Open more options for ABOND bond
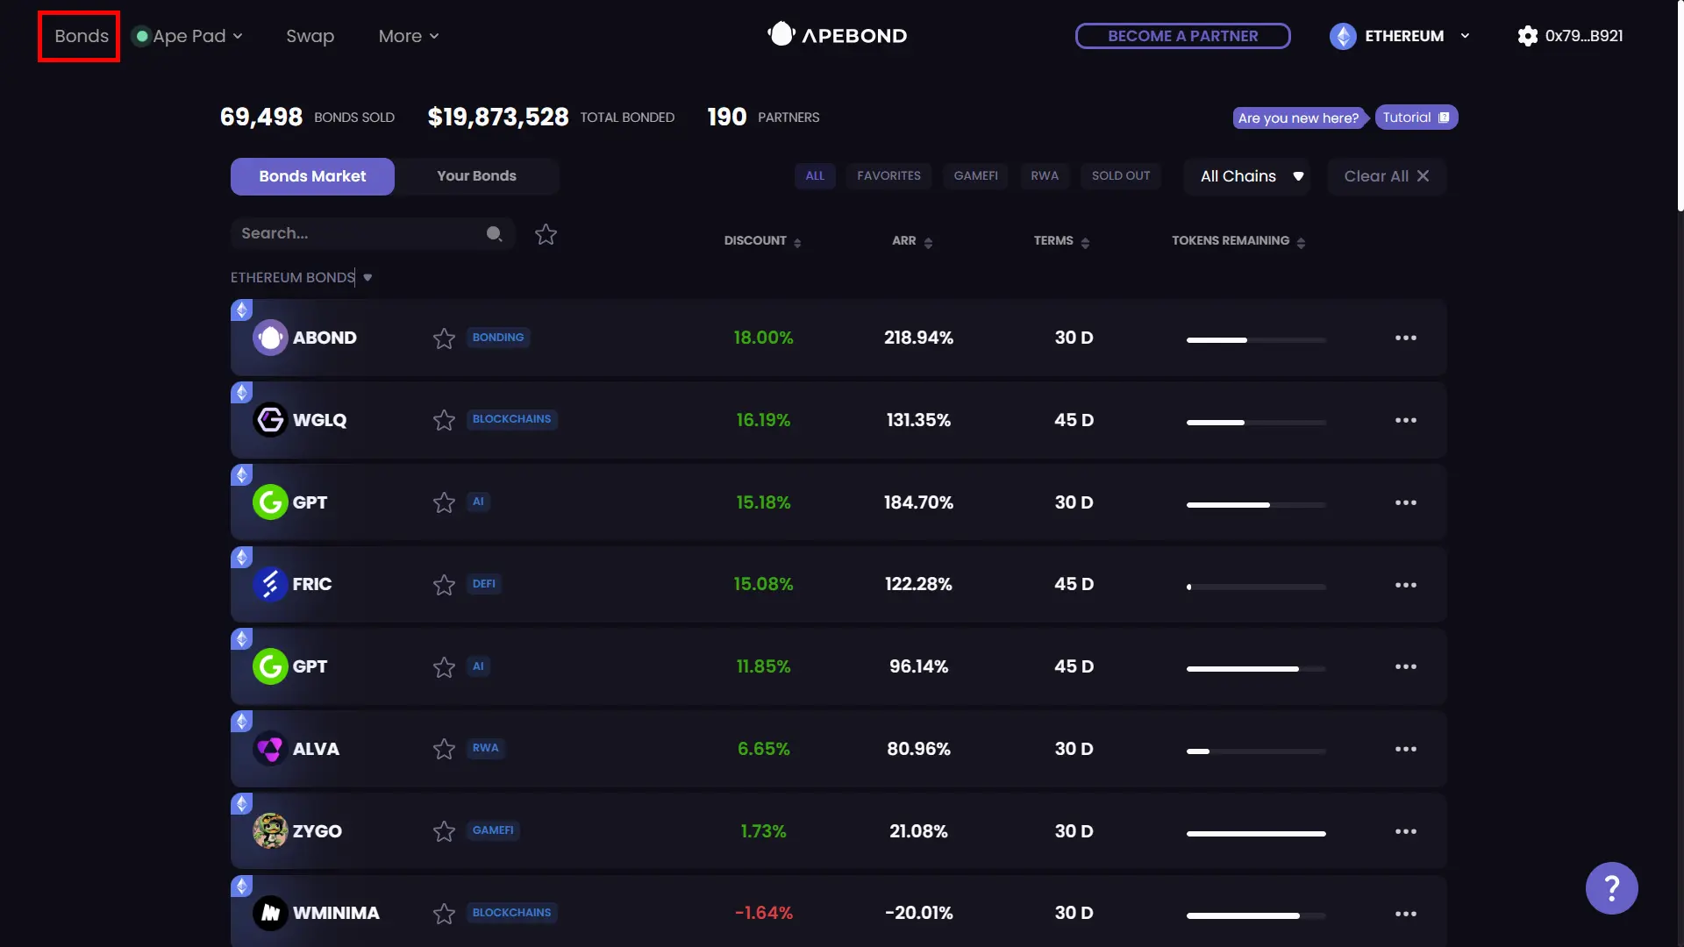The width and height of the screenshot is (1684, 947). click(x=1406, y=338)
